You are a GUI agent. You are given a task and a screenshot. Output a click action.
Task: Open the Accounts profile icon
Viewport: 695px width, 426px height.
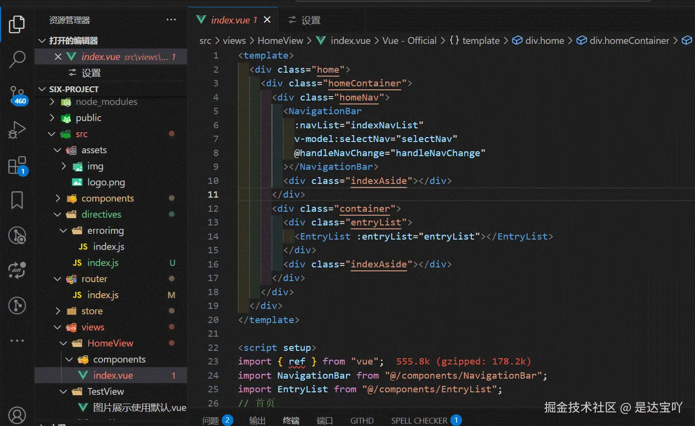point(18,415)
